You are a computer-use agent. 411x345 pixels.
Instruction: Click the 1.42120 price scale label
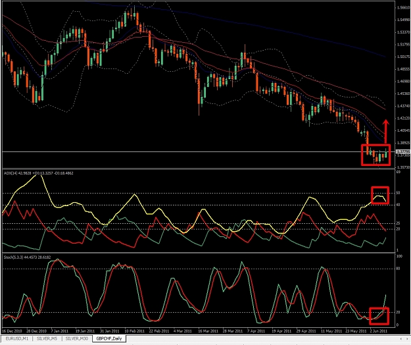[403, 119]
